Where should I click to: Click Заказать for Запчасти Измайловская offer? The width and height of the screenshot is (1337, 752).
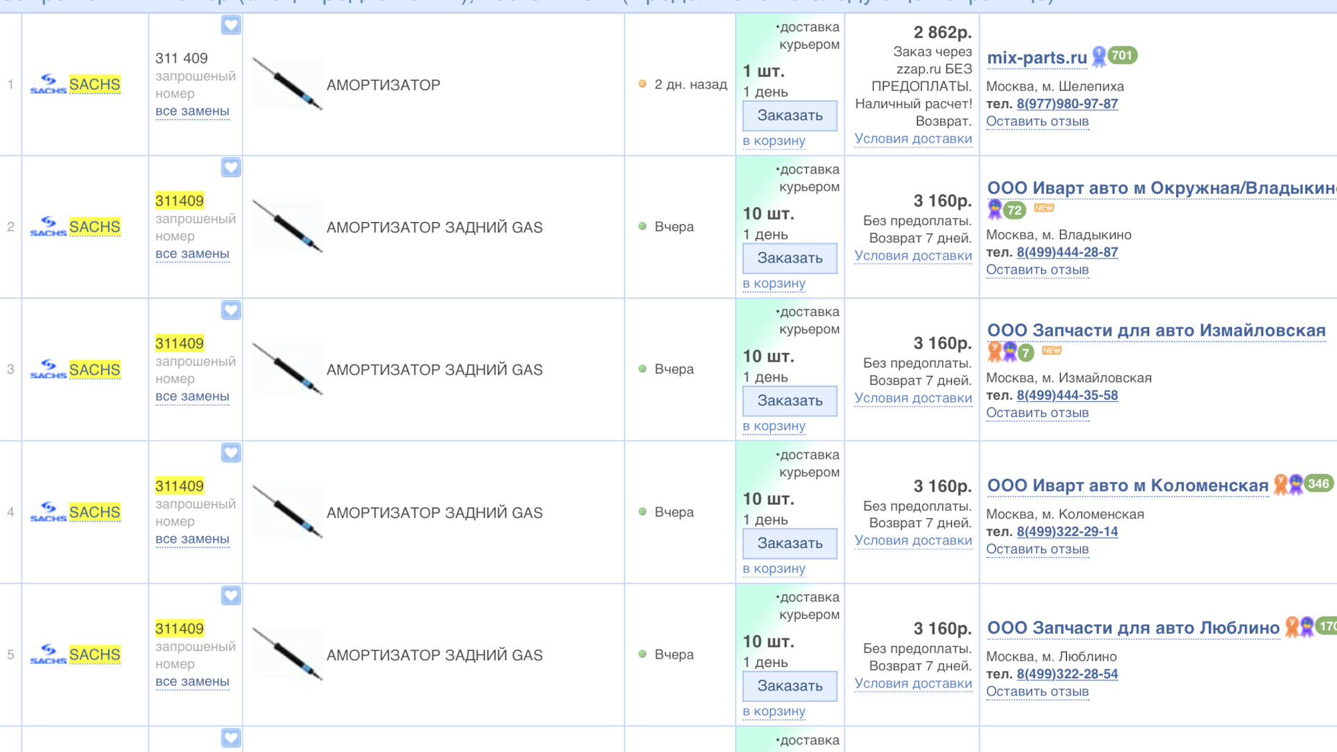[x=790, y=401]
